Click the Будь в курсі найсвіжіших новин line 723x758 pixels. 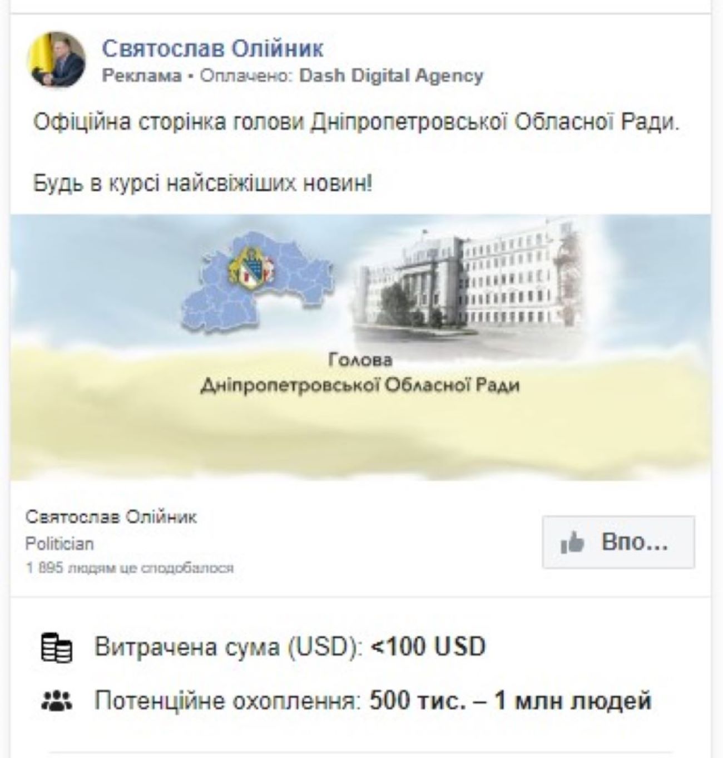click(202, 183)
